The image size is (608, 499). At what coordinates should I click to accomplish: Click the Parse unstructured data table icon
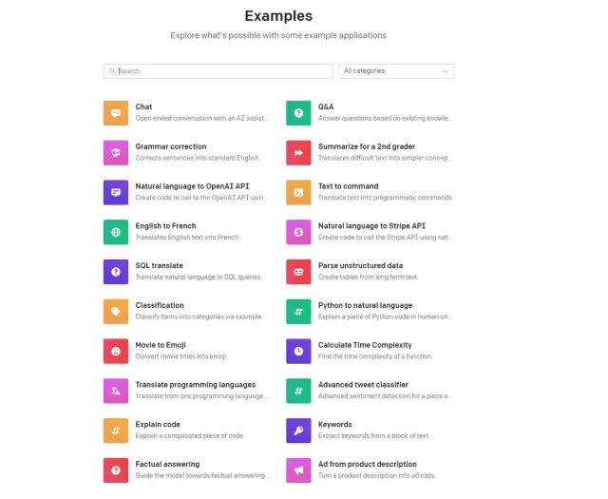298,271
